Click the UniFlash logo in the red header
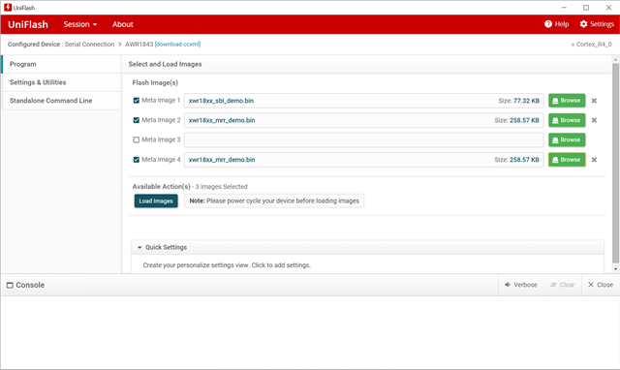 coord(28,24)
